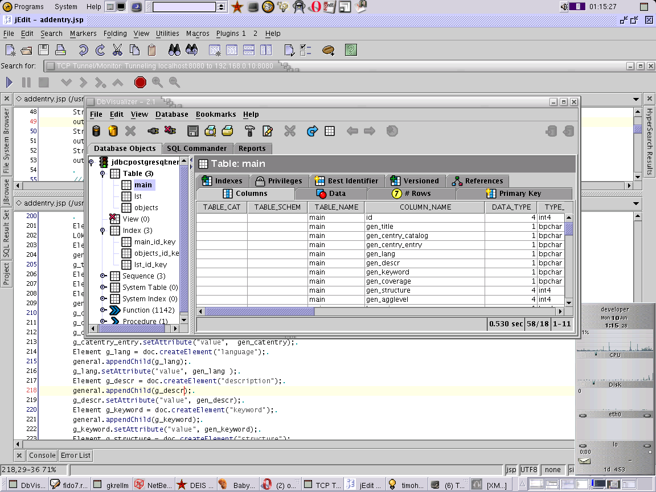Click the blue play arrow in jEdit
656x492 pixels.
(9, 83)
